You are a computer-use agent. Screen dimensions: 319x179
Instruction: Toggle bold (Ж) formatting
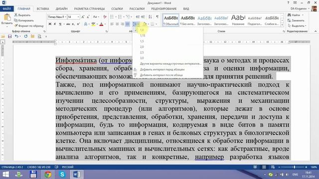coord(50,24)
